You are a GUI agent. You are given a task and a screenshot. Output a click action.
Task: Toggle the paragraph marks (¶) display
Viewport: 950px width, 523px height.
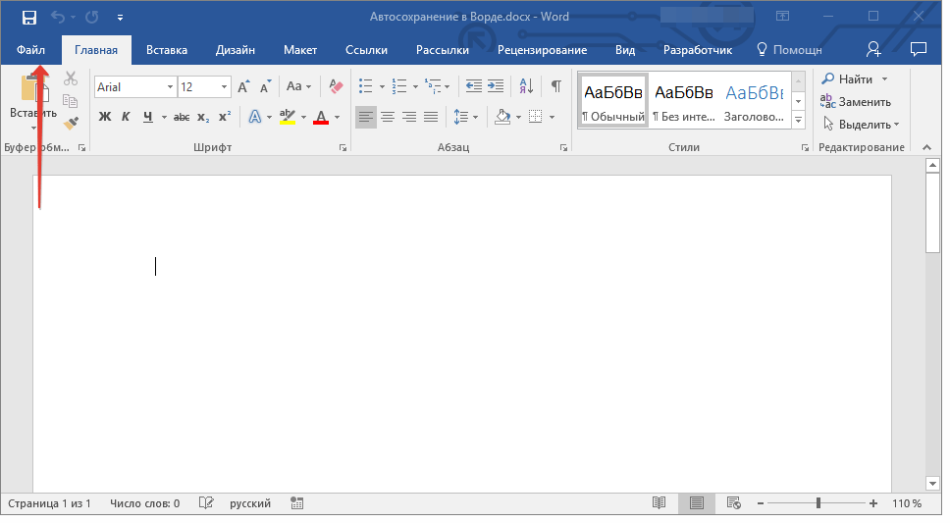[555, 86]
